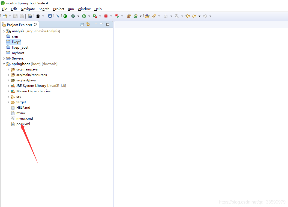This screenshot has height=207, width=288.
Task: Click the green Spring Boot power icon
Action: (65, 16)
